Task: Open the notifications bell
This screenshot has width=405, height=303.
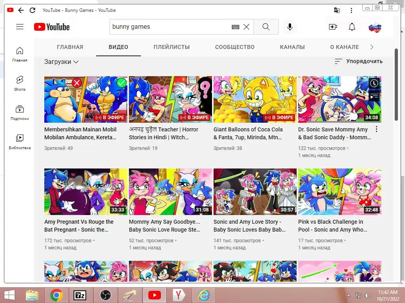Action: coord(352,27)
